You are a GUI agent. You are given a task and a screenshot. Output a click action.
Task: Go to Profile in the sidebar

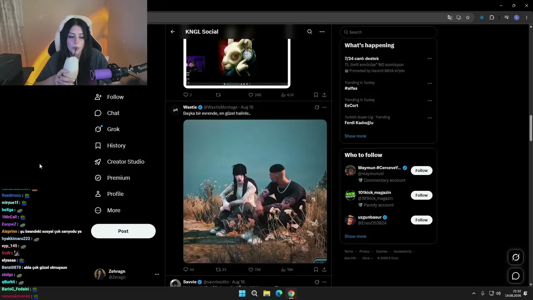click(x=109, y=194)
